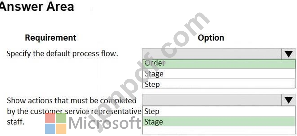Select Step under the customer service actions dropdown
Viewport: 297px width, 136px height.
(219, 111)
